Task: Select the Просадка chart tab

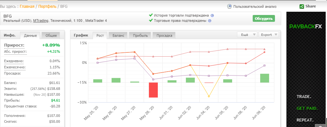Action: (x=164, y=35)
